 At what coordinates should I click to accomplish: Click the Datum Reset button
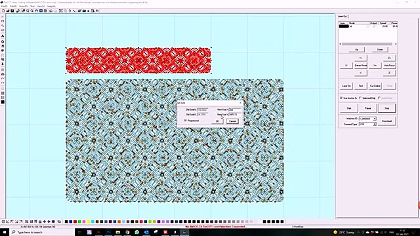(x=360, y=66)
